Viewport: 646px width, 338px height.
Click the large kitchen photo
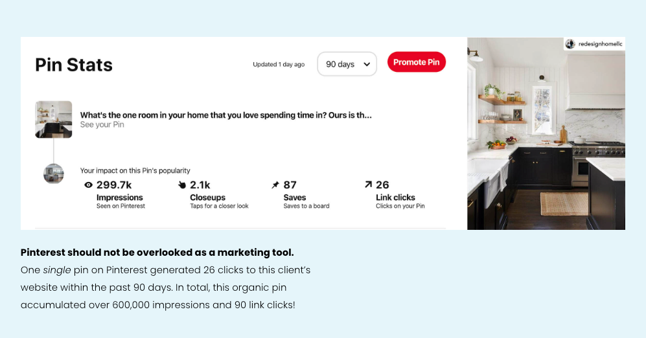pos(546,142)
